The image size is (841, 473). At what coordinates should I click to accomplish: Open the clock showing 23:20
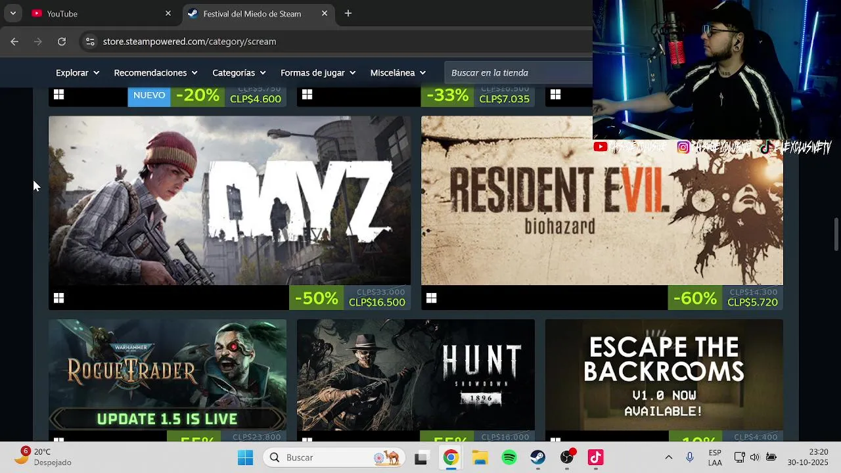809,457
